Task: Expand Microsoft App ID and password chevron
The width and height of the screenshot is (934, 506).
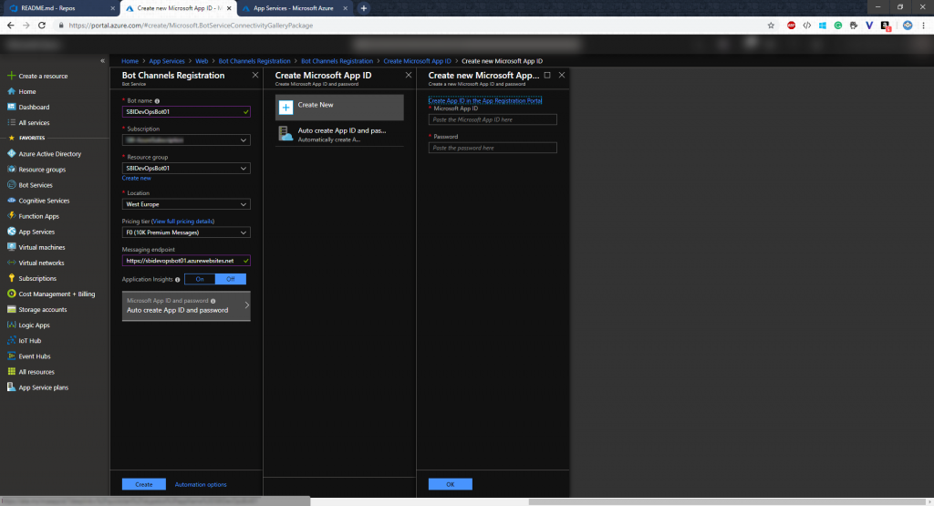Action: coord(246,305)
